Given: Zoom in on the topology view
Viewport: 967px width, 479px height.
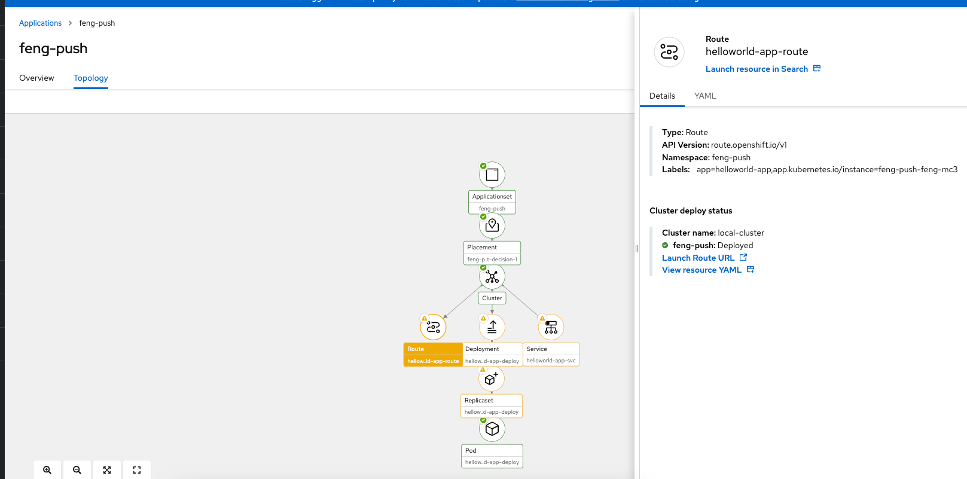Looking at the screenshot, I should (x=47, y=470).
